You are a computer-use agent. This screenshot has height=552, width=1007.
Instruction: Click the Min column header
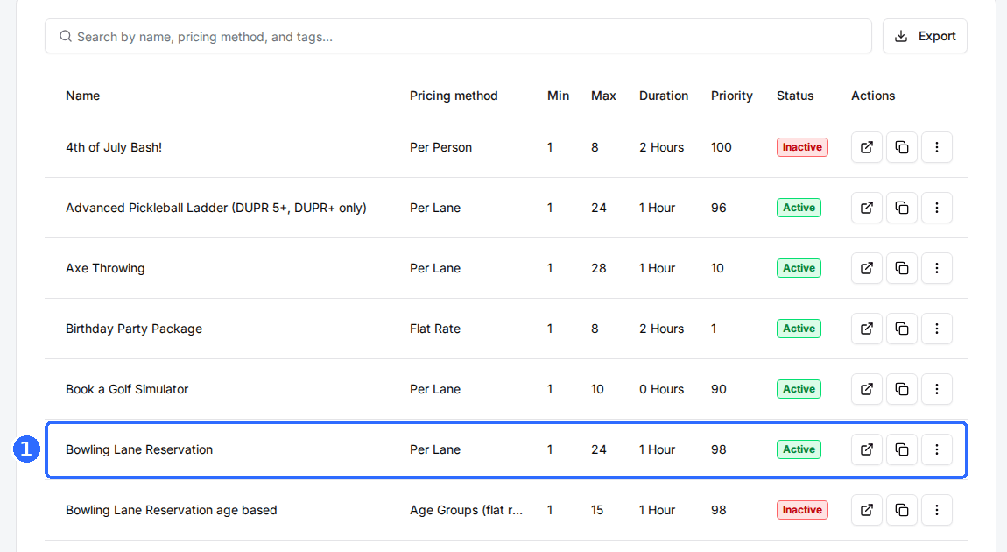pyautogui.click(x=558, y=96)
